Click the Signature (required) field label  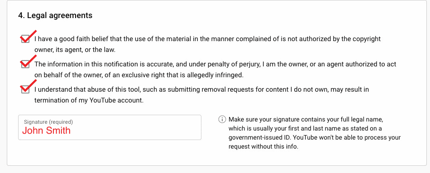point(48,122)
